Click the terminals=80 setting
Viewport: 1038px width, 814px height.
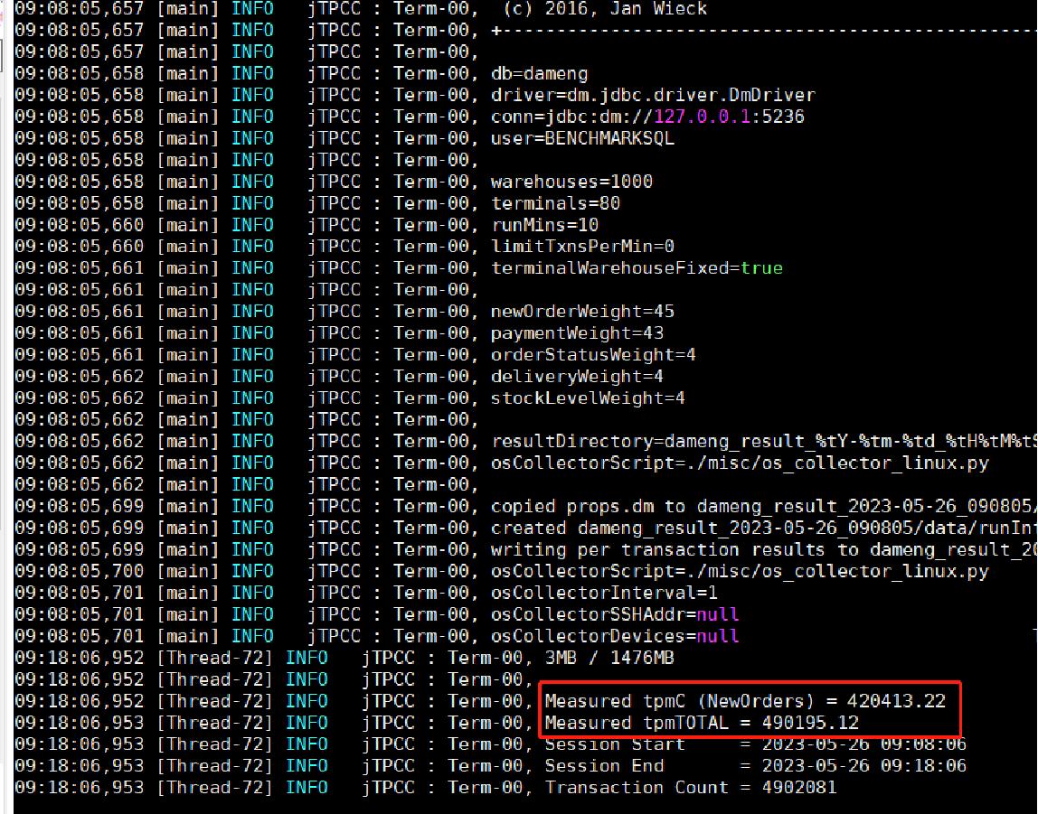point(555,203)
